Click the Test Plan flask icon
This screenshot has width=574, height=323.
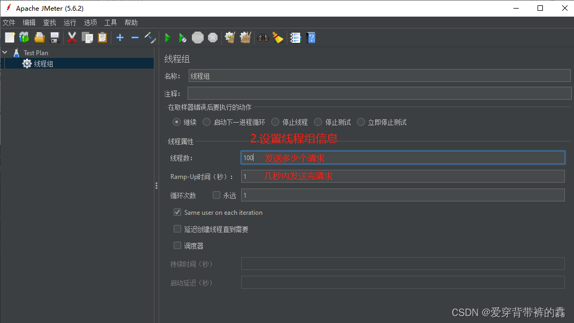coord(17,52)
